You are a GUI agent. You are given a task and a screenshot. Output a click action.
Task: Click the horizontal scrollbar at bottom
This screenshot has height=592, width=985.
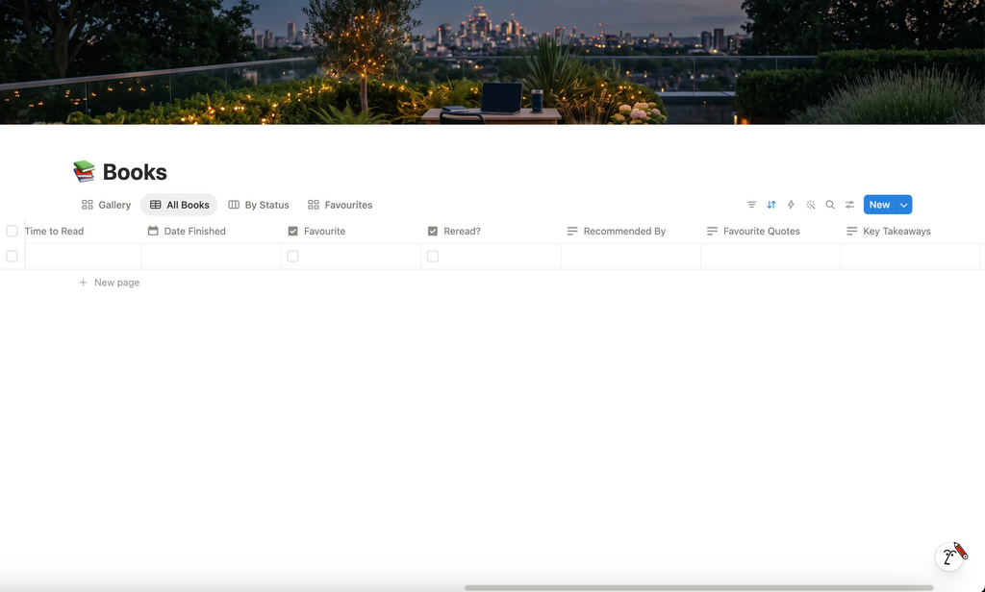698,587
